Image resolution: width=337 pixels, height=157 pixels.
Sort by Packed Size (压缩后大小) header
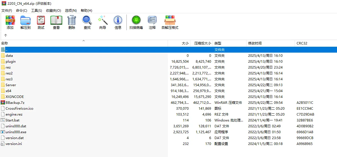click(202, 43)
